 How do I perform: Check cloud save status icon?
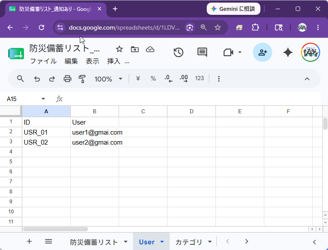point(150,49)
